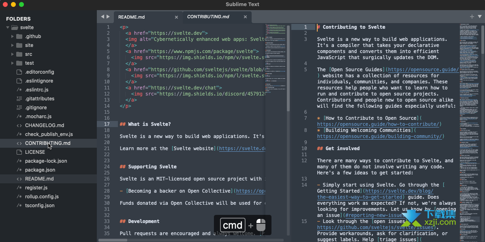Screen dimensions: 485x242
Task: Add a new tab with the plus icon
Action: coord(472,17)
